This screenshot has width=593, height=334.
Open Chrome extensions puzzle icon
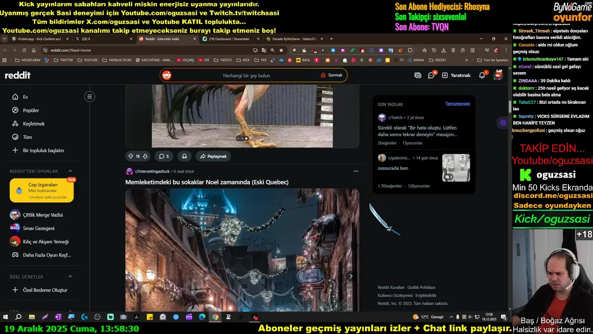410,50
